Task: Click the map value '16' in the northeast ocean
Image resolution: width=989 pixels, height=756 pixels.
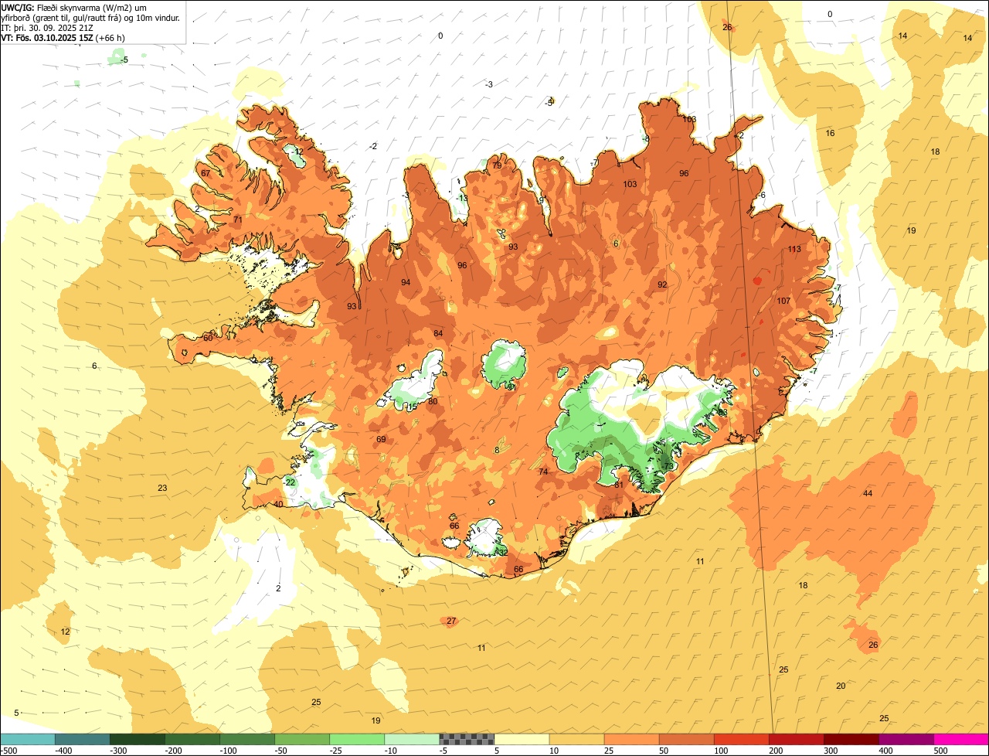Action: tap(831, 133)
